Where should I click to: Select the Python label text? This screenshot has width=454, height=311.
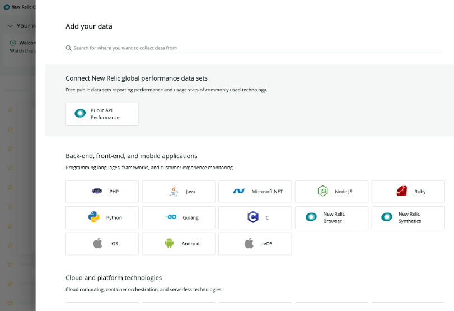(x=114, y=217)
